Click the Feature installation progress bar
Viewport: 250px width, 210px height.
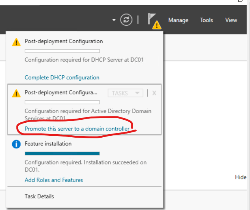62,153
